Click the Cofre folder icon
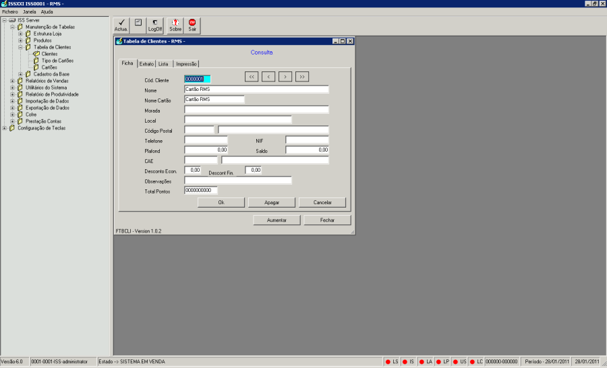 (20, 115)
